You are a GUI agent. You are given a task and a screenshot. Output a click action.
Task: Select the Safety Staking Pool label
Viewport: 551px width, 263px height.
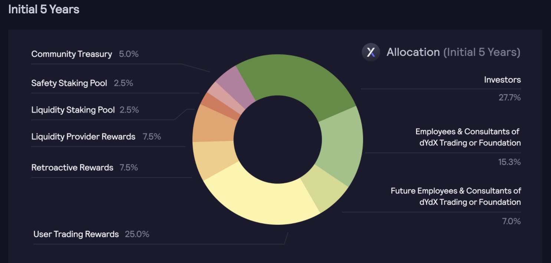(69, 83)
